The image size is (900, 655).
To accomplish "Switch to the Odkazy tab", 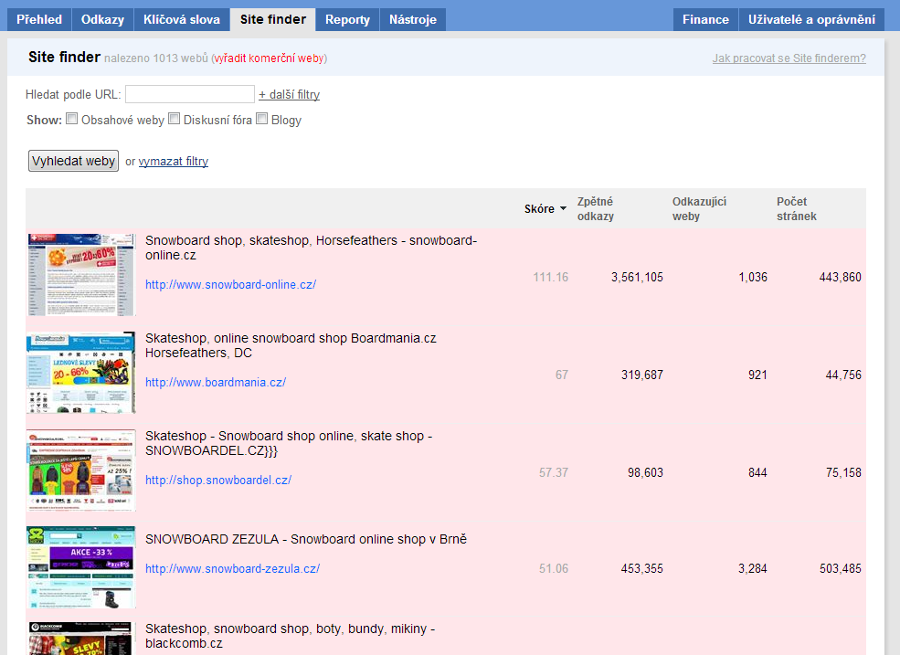I will pyautogui.click(x=102, y=19).
